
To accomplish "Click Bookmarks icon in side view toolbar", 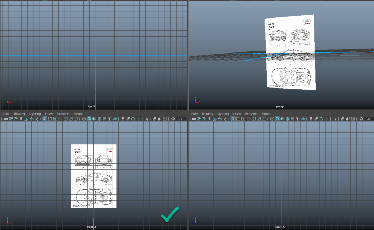I will point(209,119).
